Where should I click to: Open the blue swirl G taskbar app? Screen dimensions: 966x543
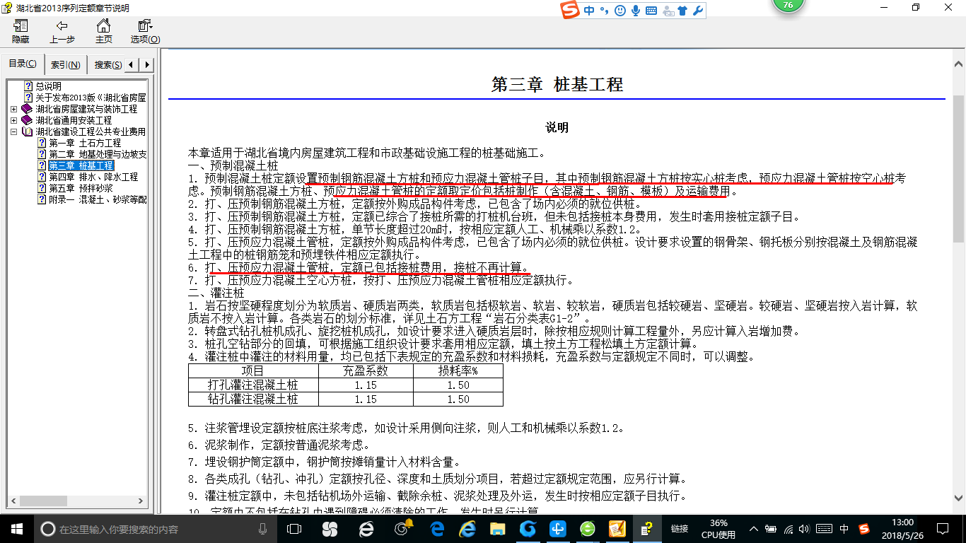[528, 529]
